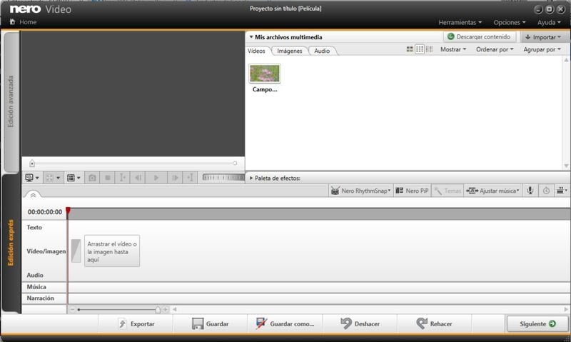Go to Home screen icon

[12, 22]
